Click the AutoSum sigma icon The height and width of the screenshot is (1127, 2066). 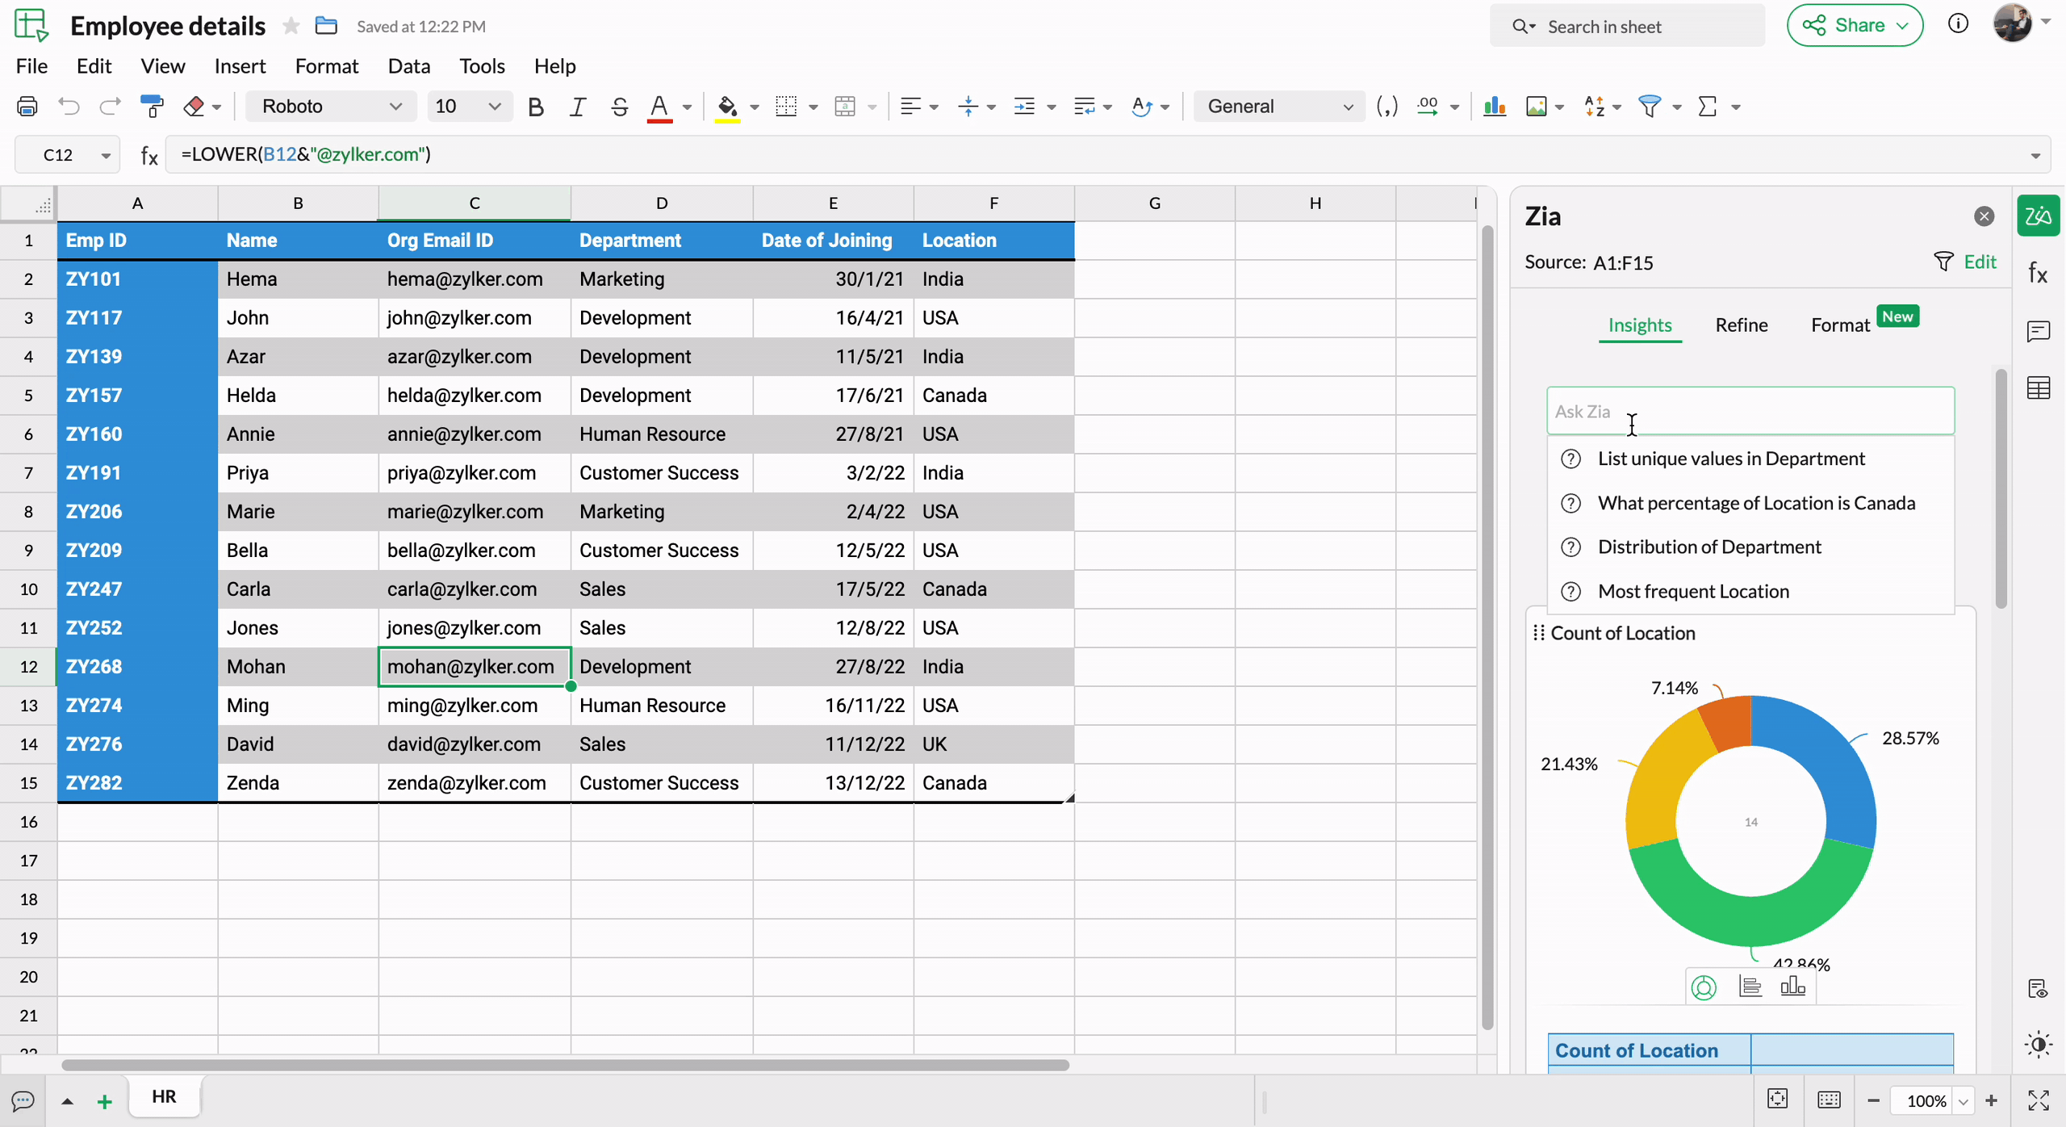coord(1708,107)
